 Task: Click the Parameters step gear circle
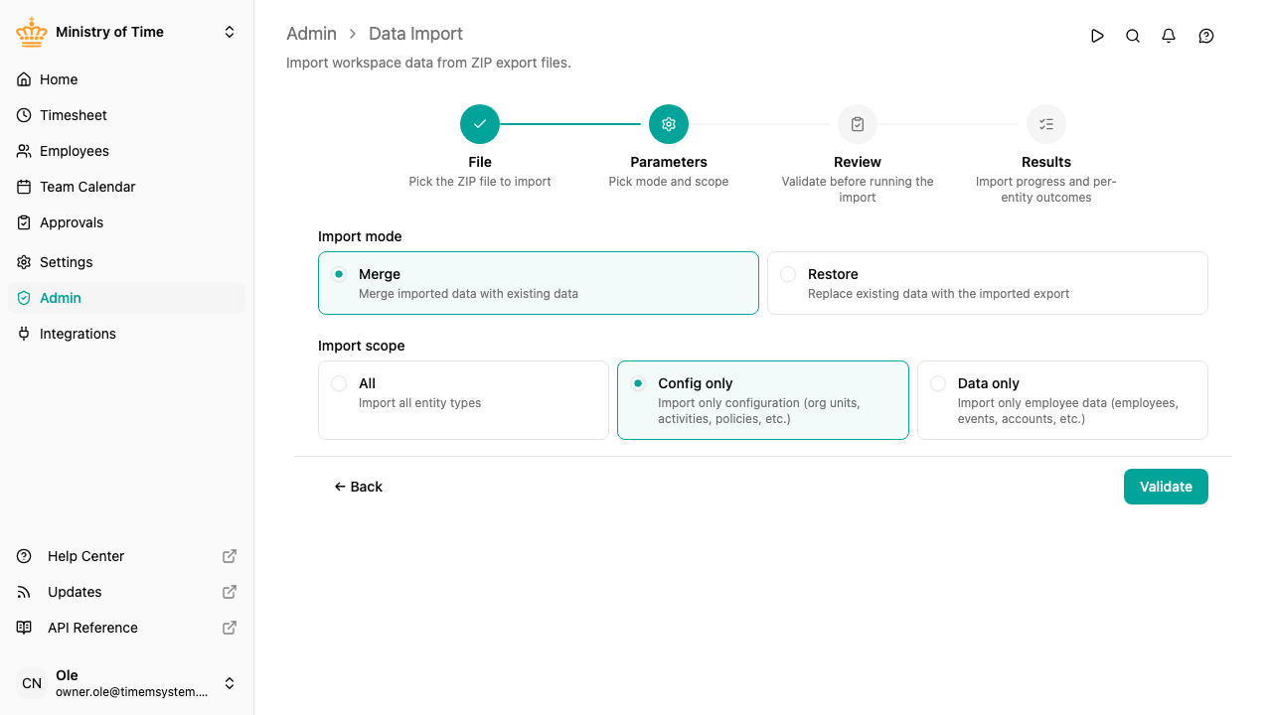(669, 124)
